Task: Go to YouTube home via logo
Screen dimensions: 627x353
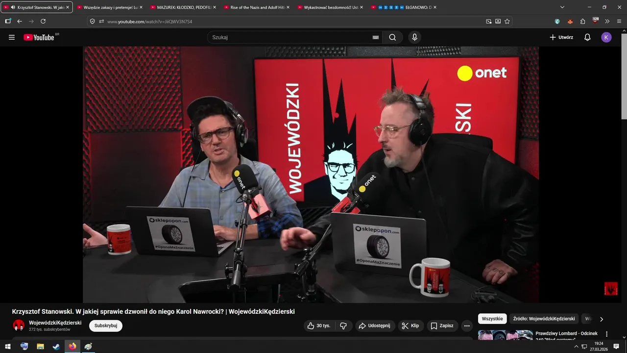Action: pos(39,37)
